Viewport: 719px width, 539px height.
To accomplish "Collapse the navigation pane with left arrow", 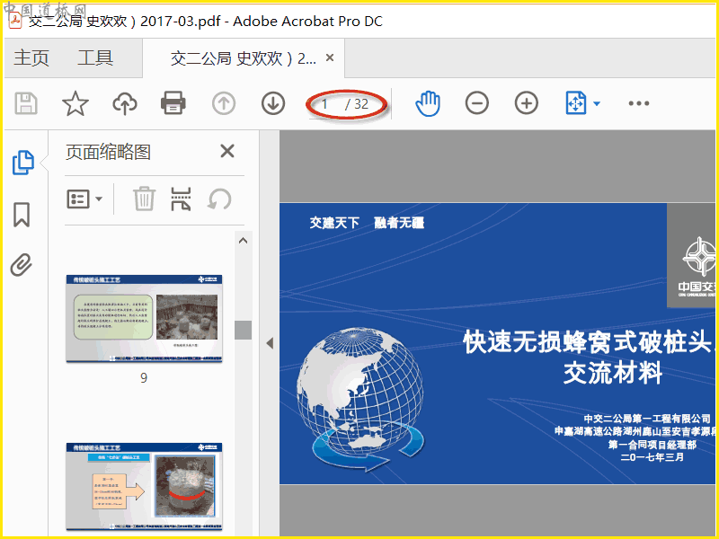I will (271, 343).
